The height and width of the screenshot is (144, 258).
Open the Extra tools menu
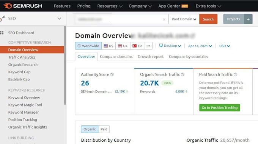pyautogui.click(x=208, y=6)
